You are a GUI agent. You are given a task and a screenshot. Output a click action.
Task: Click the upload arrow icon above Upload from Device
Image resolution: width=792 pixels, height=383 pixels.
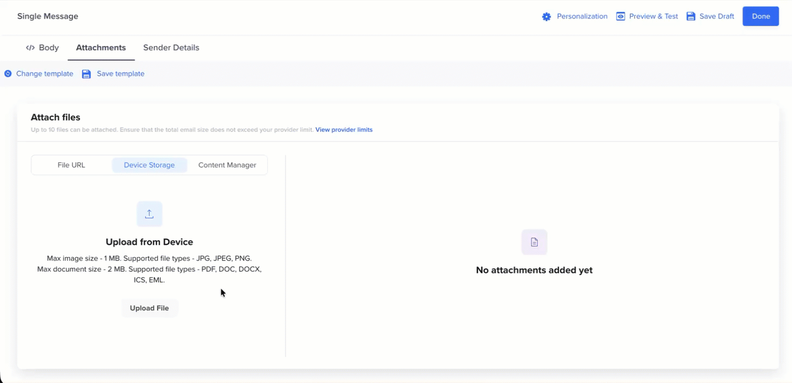point(150,214)
